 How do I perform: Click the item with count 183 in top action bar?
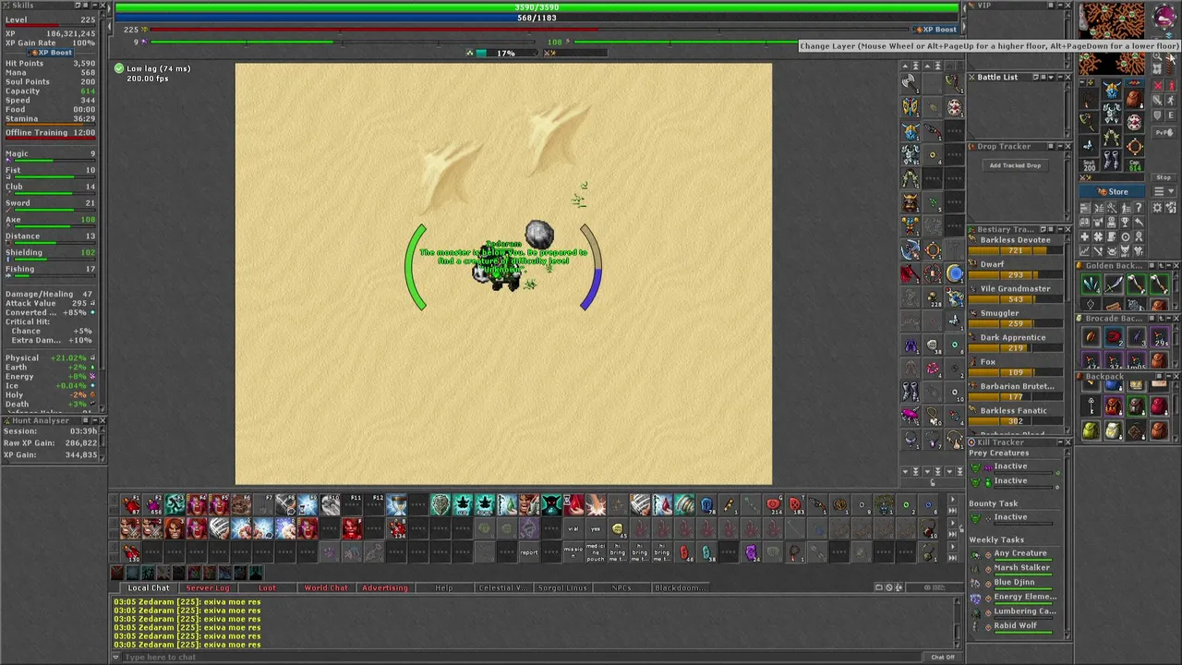point(796,504)
